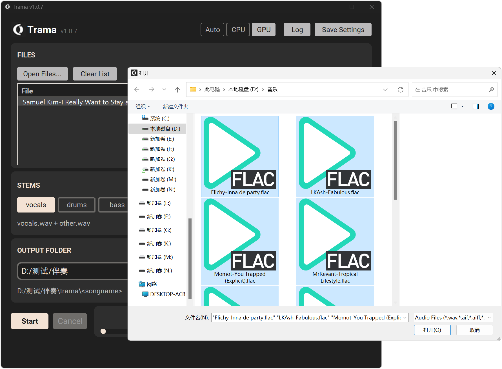This screenshot has height=369, width=502.
Task: Click the 本地磁盘 (D:) breadcrumb
Action: point(243,90)
